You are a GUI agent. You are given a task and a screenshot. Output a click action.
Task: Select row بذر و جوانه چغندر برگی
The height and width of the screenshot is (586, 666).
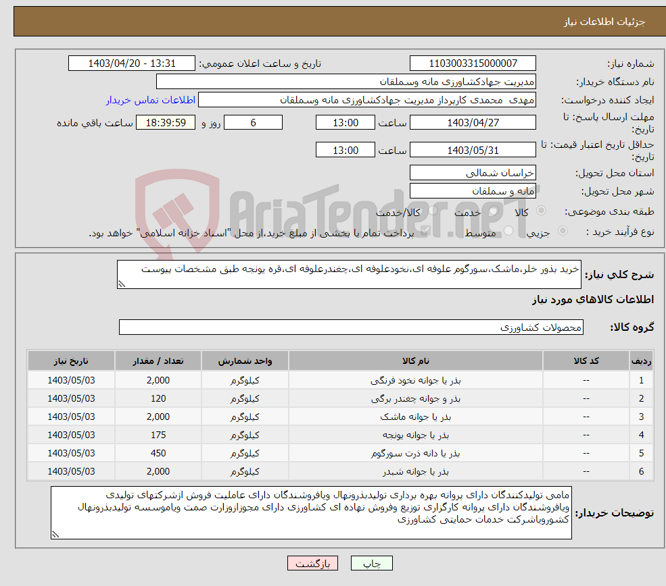pyautogui.click(x=341, y=398)
